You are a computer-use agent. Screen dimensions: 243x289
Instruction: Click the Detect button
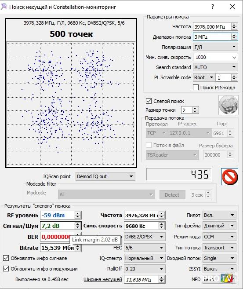pyautogui.click(x=172, y=194)
